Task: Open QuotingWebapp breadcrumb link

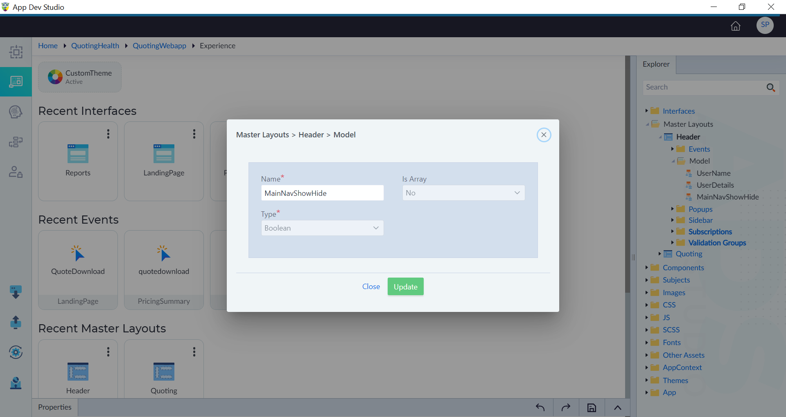Action: 159,46
